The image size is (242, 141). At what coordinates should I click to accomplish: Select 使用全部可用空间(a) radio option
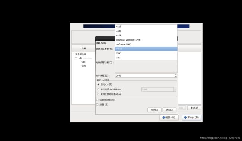(x=98, y=94)
